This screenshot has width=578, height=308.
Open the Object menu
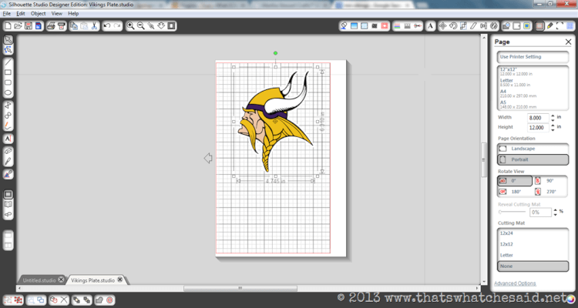[39, 14]
